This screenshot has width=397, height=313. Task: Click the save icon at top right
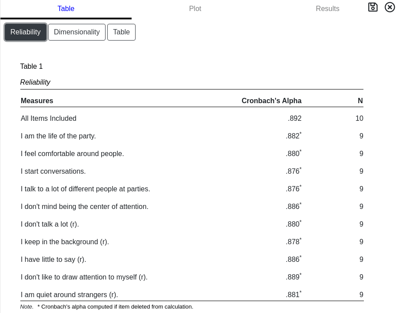point(373,7)
